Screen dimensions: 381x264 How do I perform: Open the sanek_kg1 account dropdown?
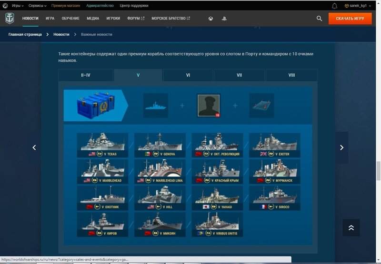point(358,6)
